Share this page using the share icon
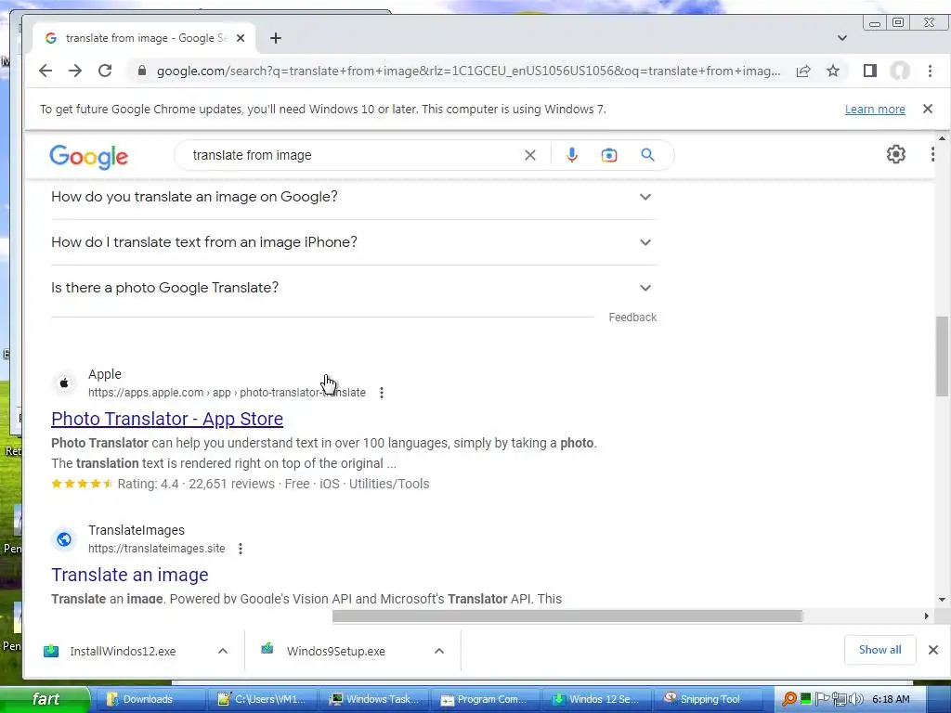This screenshot has height=713, width=951. [x=803, y=71]
